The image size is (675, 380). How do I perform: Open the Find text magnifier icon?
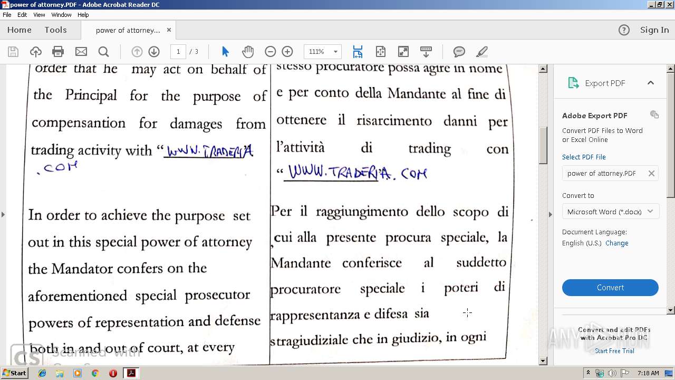pos(104,52)
